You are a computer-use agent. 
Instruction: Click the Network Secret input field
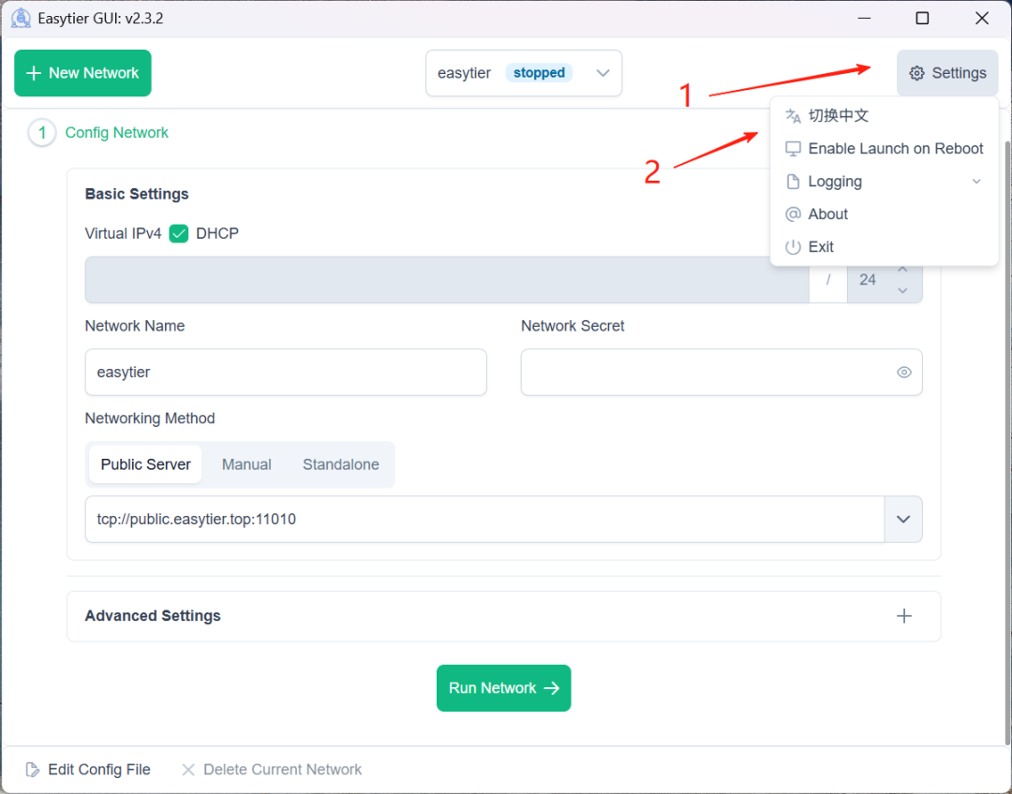722,372
